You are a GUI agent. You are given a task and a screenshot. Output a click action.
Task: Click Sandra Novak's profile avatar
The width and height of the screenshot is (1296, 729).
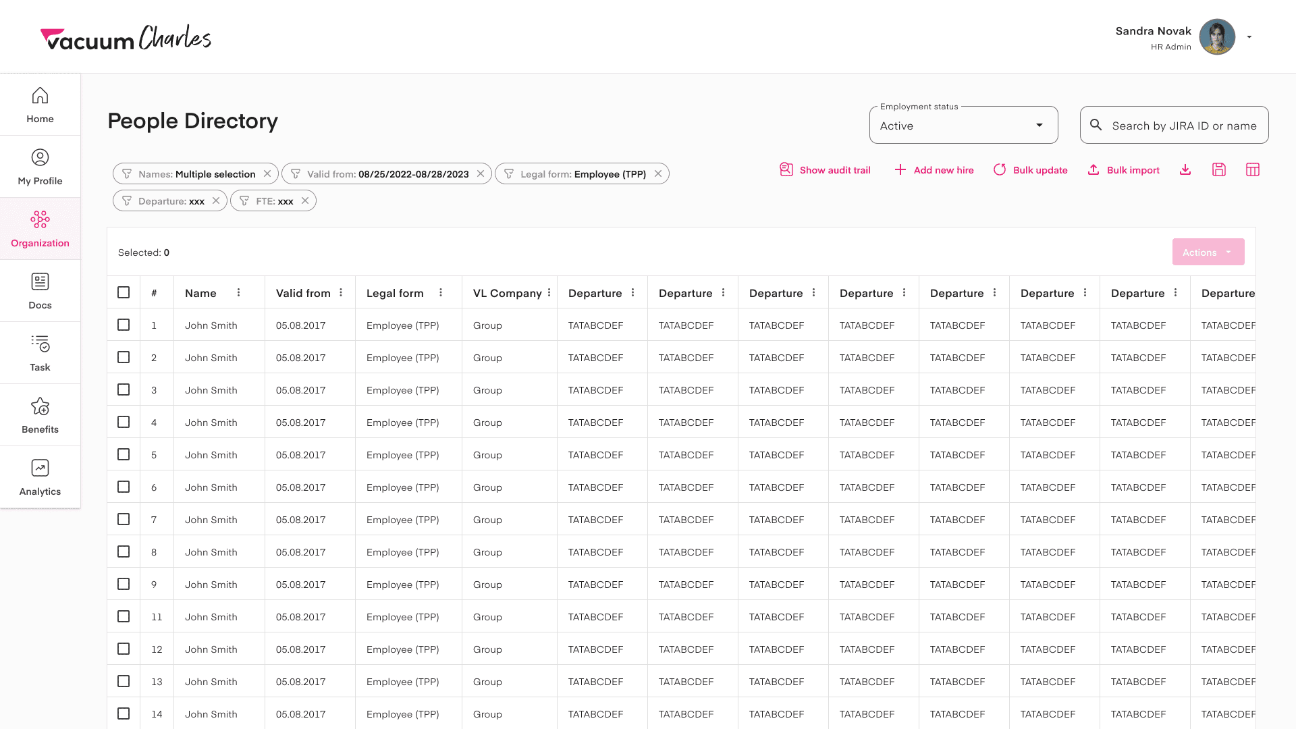coord(1217,36)
